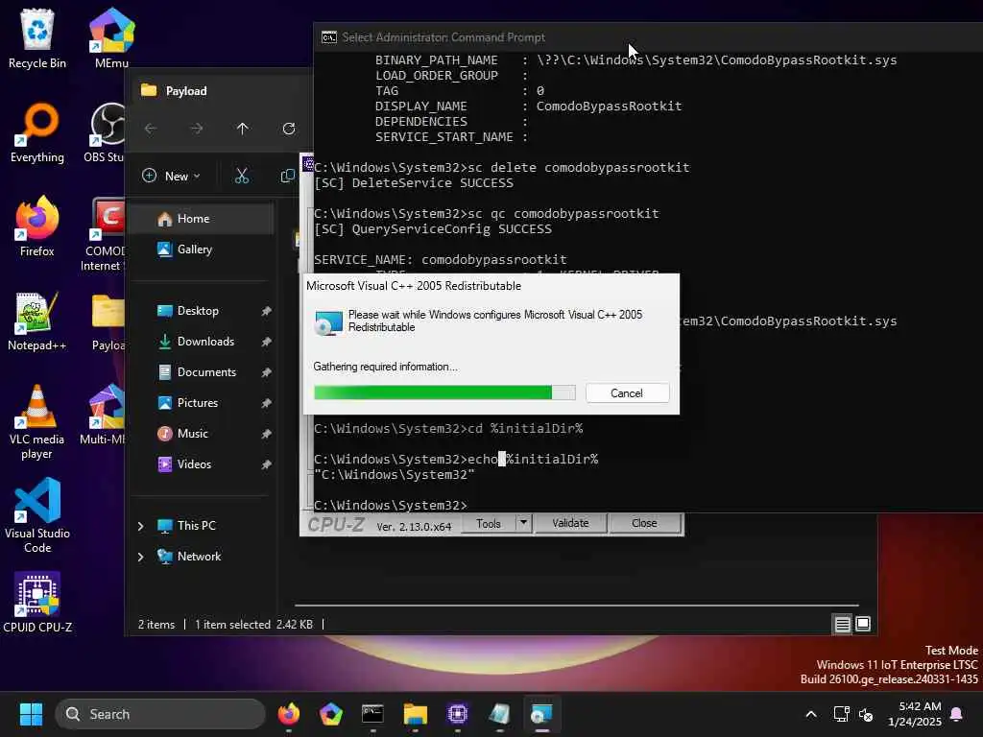Viewport: 983px width, 737px height.
Task: Open the installer taskbar icon
Action: [x=541, y=714]
